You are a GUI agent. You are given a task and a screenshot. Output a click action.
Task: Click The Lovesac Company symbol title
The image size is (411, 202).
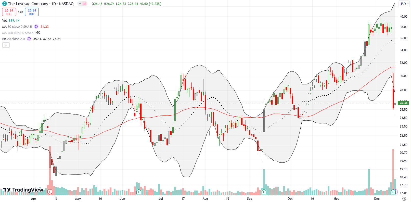tap(28, 4)
